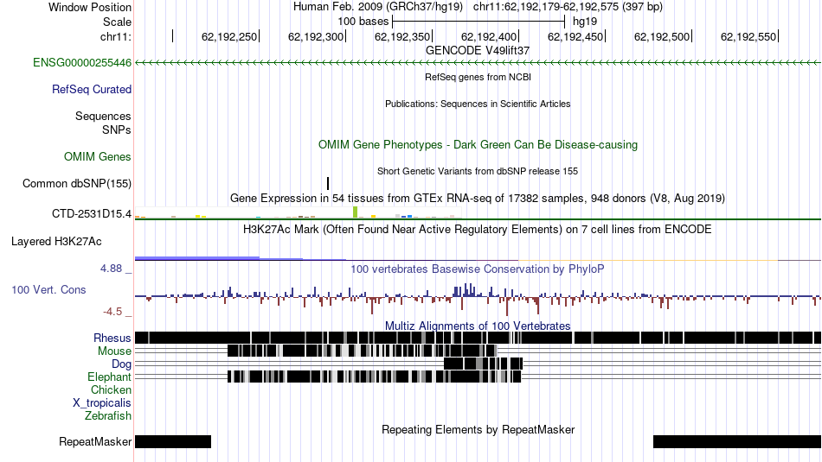Click the Chicken species label

111,390
